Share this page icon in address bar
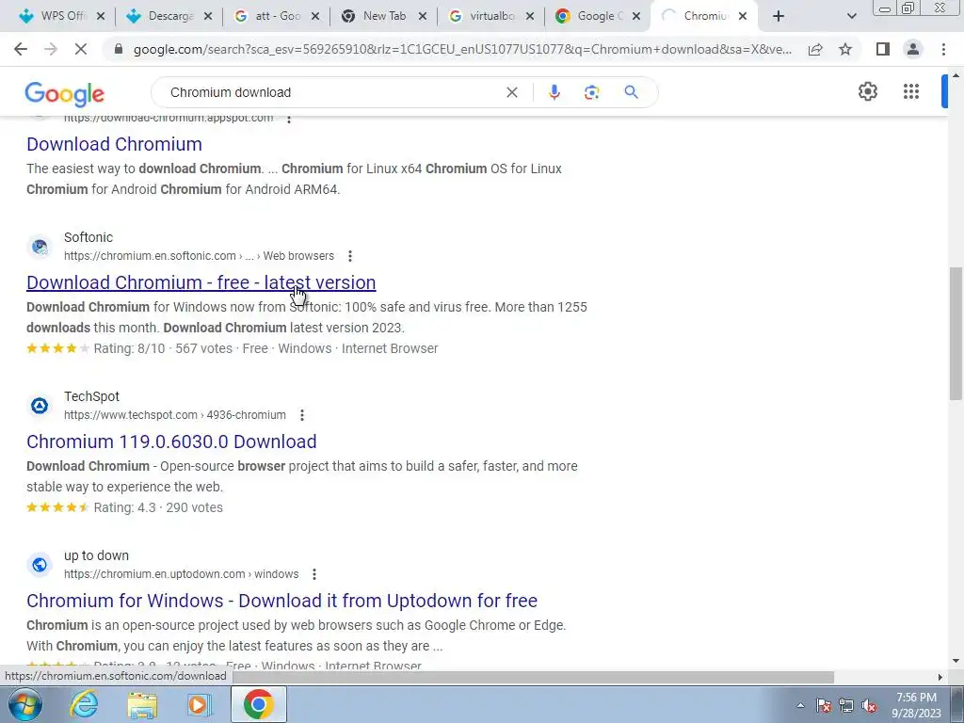This screenshot has height=723, width=964. (x=815, y=49)
